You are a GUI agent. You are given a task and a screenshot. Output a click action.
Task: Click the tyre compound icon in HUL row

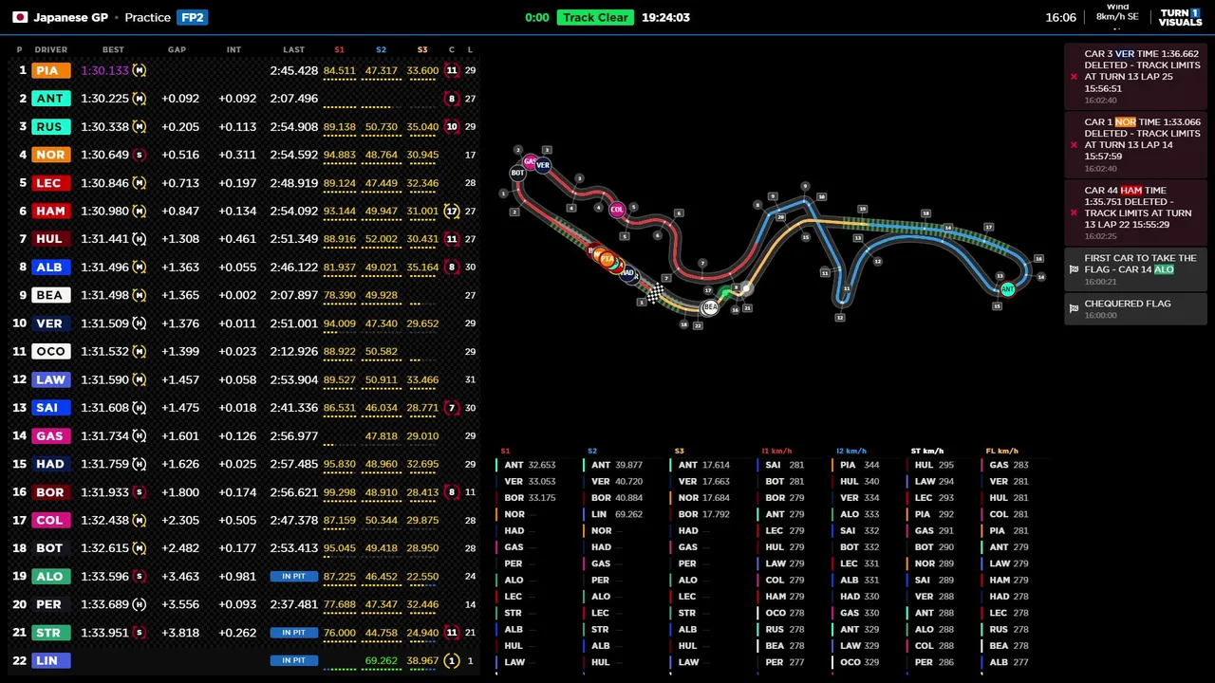pos(140,239)
